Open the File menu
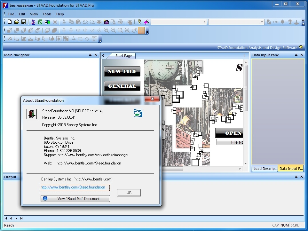 (11, 14)
